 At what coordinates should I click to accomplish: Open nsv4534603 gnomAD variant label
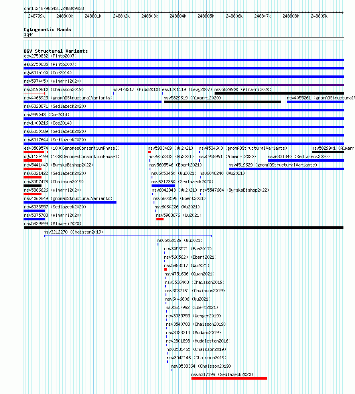point(243,148)
